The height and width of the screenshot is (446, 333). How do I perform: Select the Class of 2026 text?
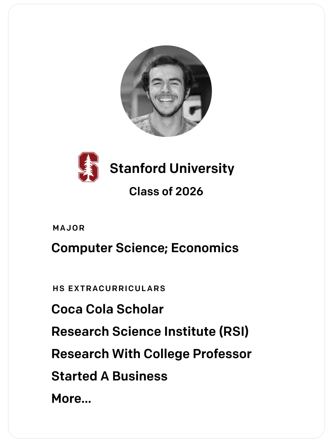166,191
